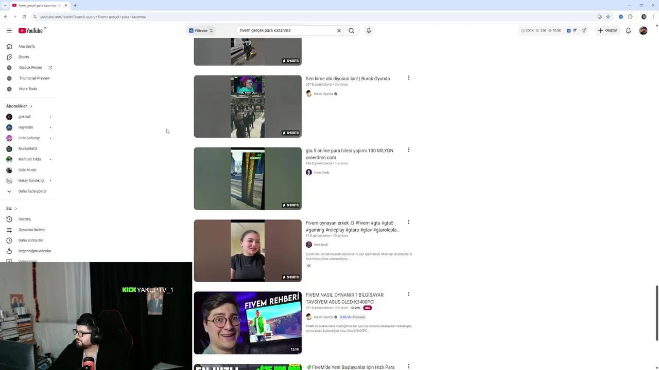Open the account avatar menu in YouTube header
The width and height of the screenshot is (659, 370).
pyautogui.click(x=643, y=31)
